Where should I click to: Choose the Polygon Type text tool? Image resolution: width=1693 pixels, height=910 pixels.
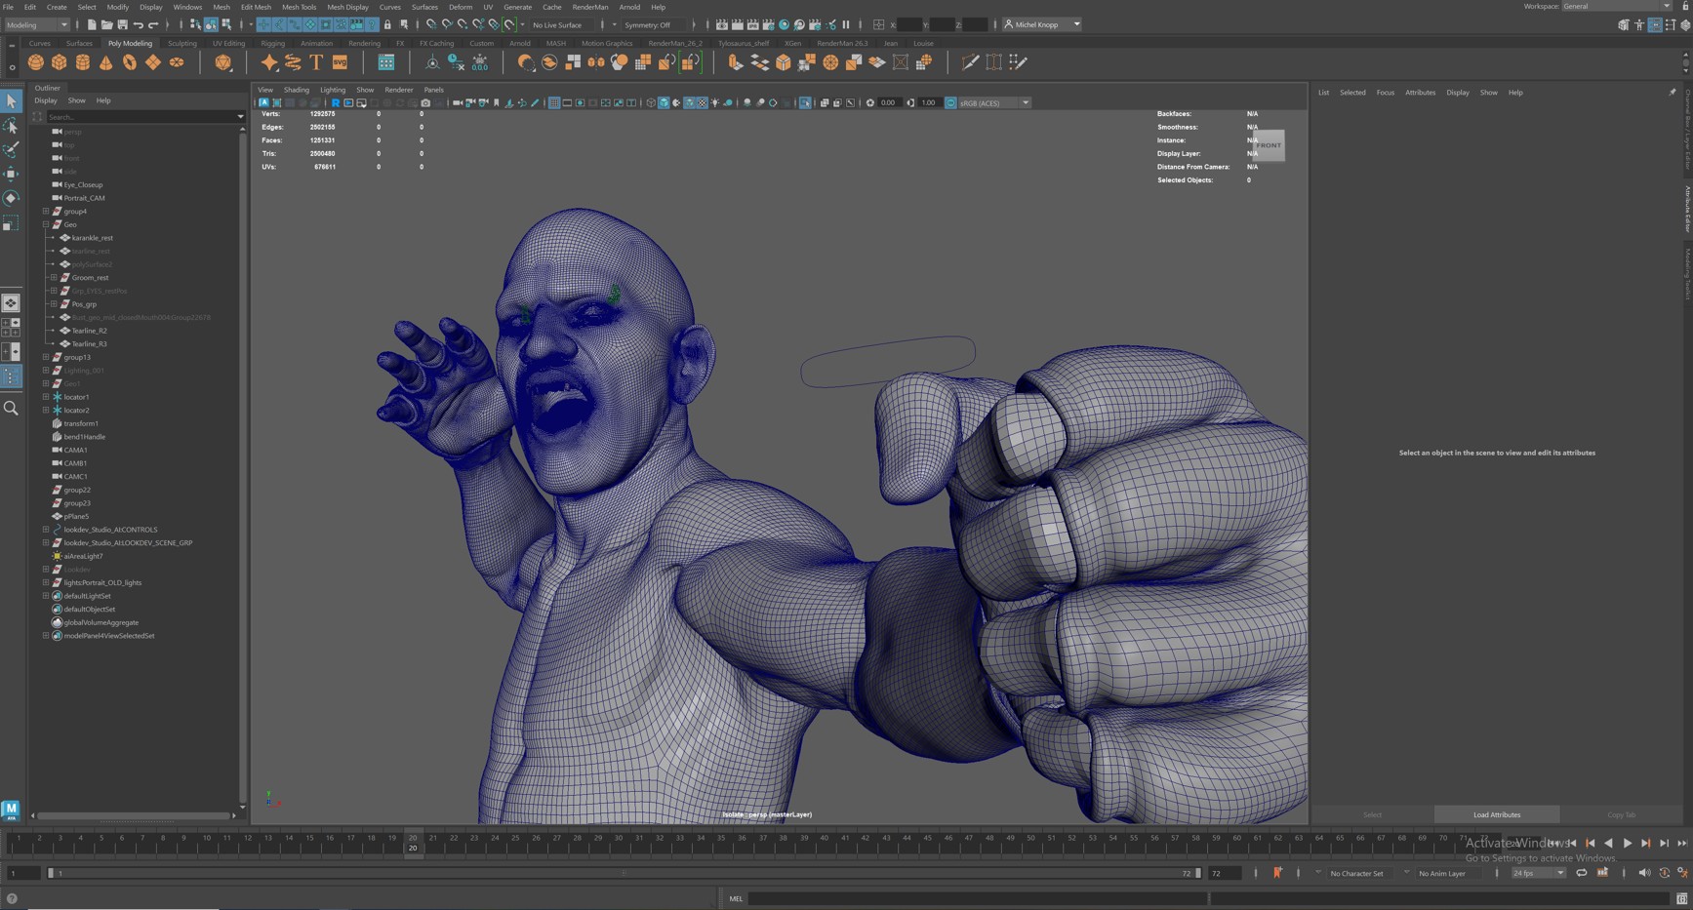point(316,62)
